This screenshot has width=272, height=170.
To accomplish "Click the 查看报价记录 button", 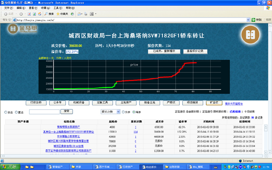I will coord(195,51).
